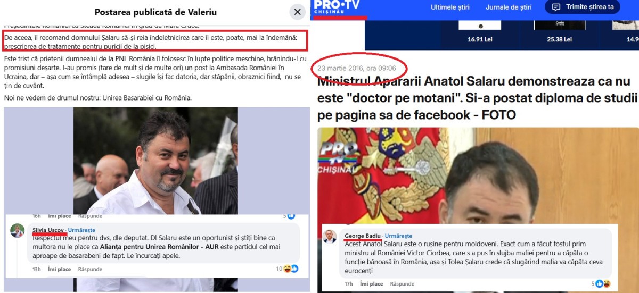Image resolution: width=639 pixels, height=293 pixels.
Task: Reply to Silvia Uscov's comment via Răspunde
Action: [x=90, y=269]
